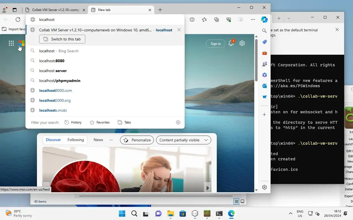Open Microsoft Store from taskbar

click(x=183, y=213)
